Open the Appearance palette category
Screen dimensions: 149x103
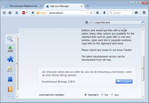point(10,69)
